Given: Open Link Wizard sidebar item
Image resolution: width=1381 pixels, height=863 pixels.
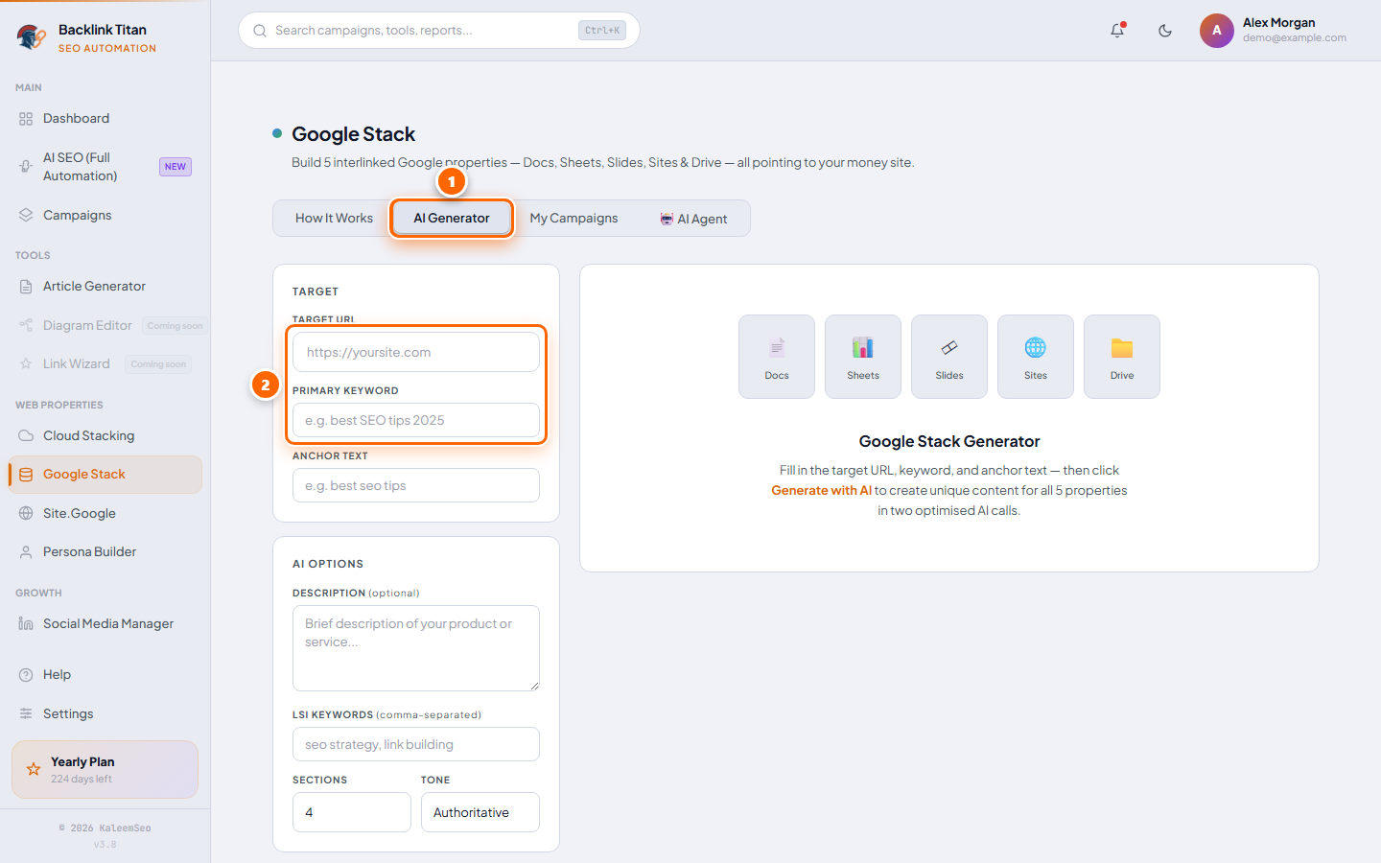Looking at the screenshot, I should pos(105,364).
